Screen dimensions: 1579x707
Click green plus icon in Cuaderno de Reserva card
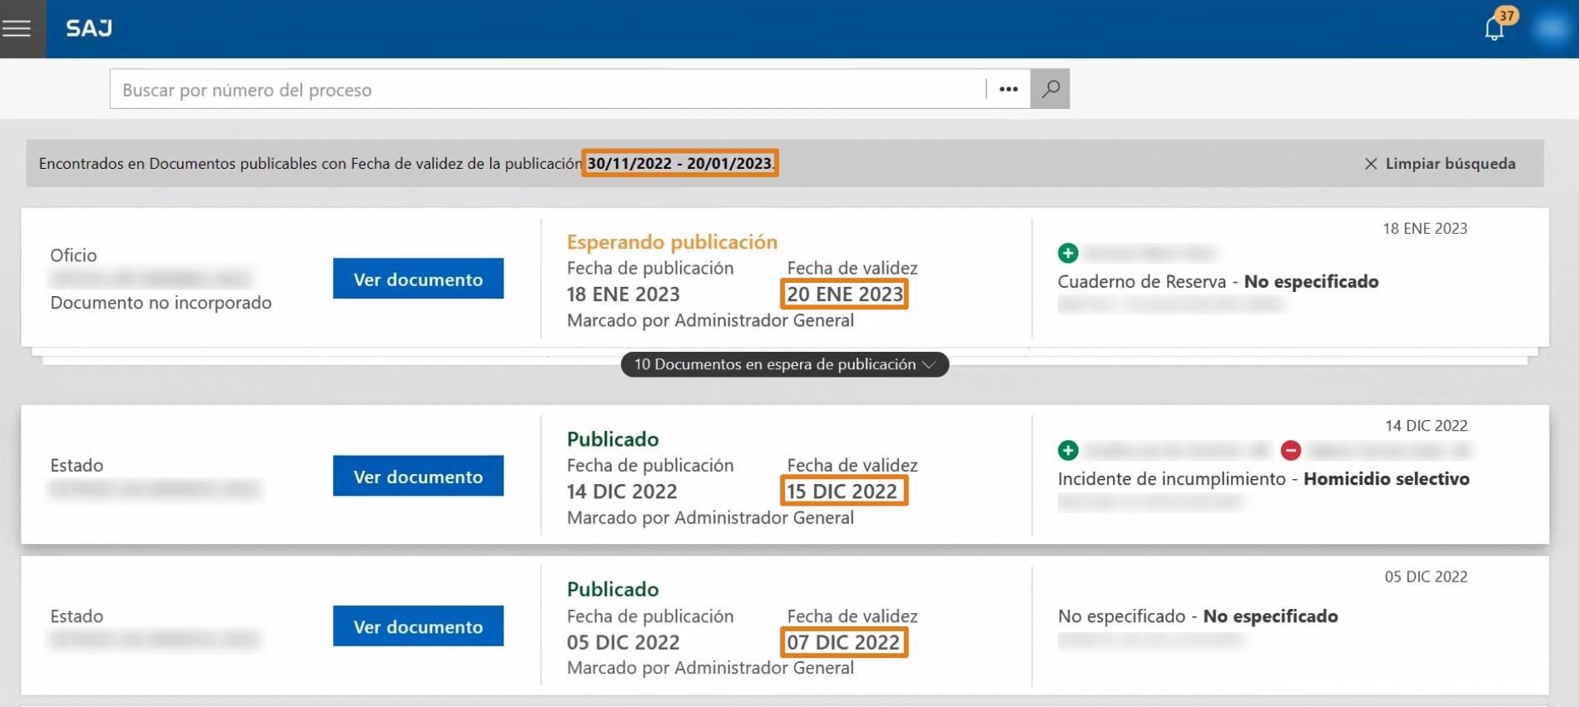1068,253
